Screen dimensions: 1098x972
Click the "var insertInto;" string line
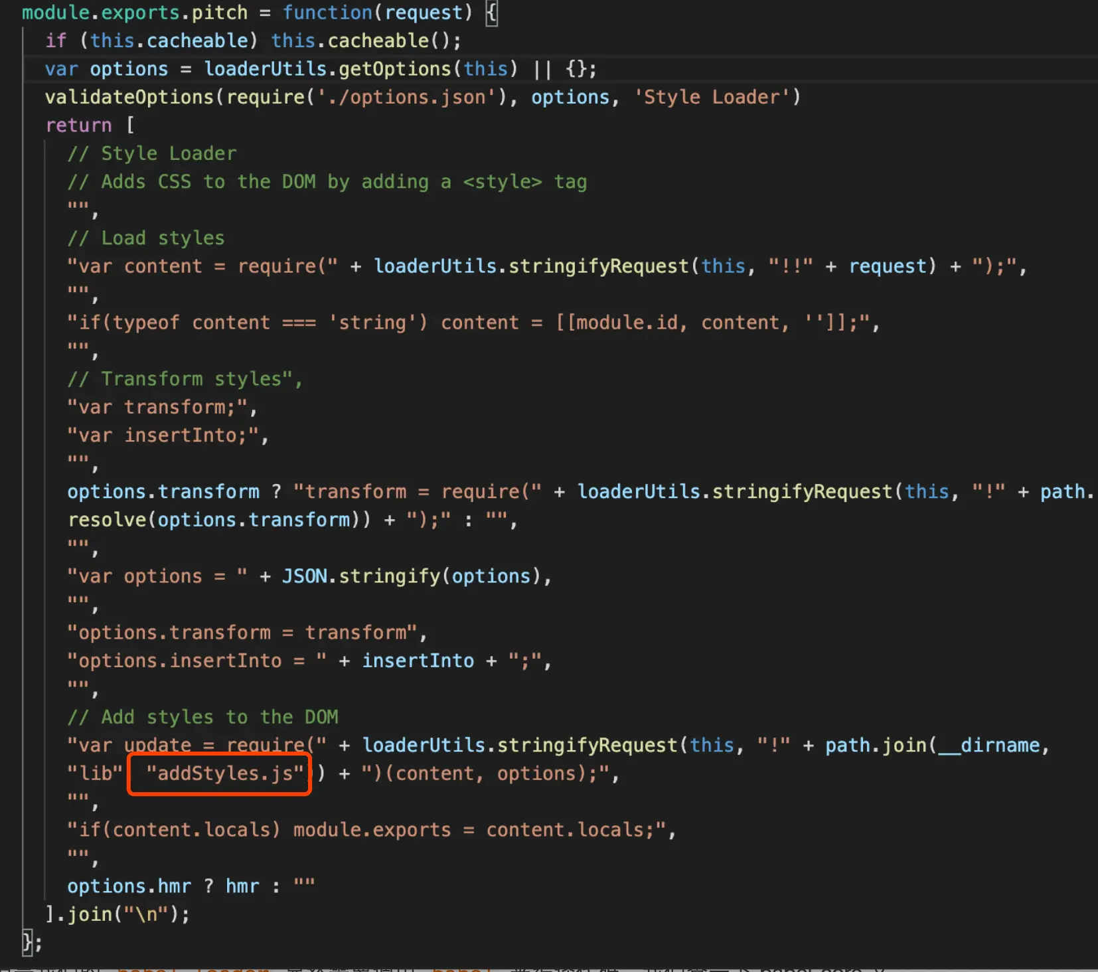[x=166, y=435]
